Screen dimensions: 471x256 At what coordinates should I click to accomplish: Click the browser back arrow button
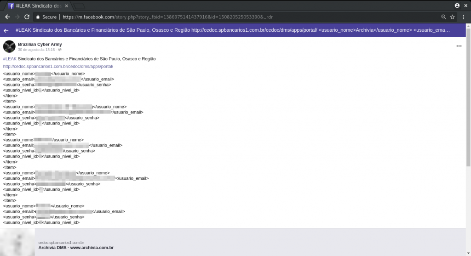click(x=7, y=17)
